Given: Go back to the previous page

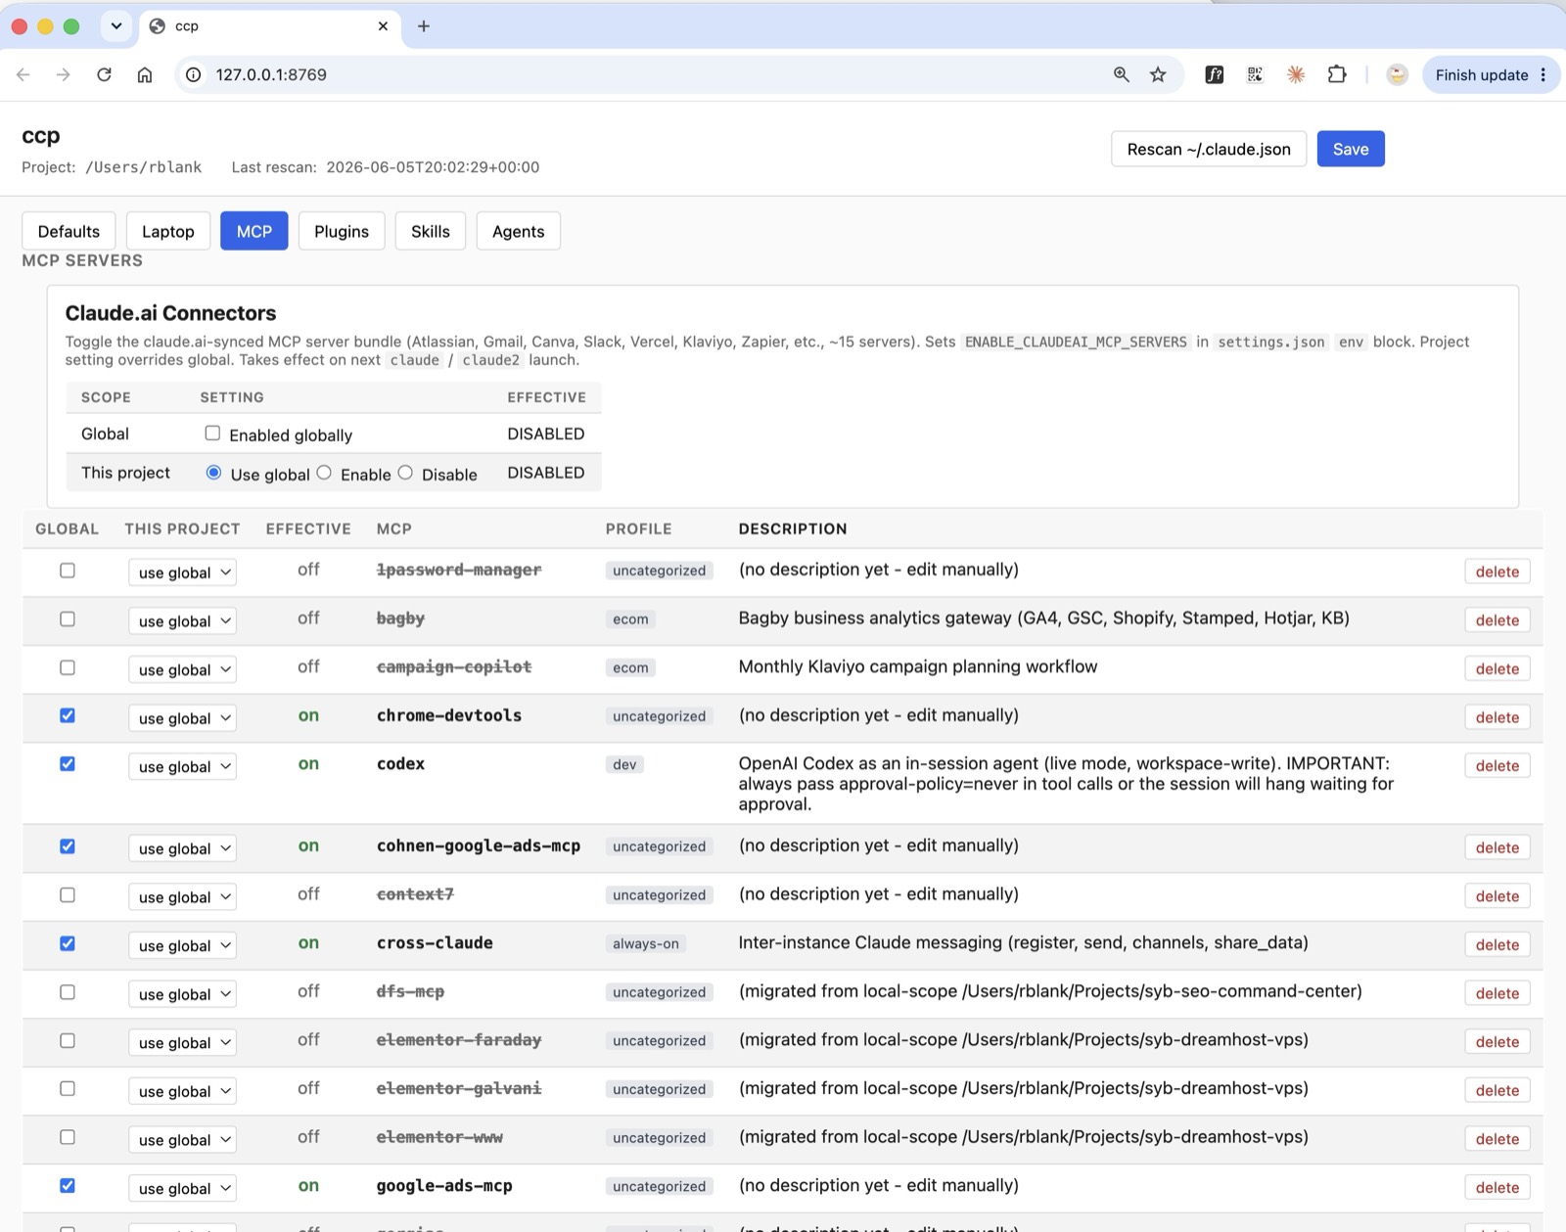Looking at the screenshot, I should [23, 74].
